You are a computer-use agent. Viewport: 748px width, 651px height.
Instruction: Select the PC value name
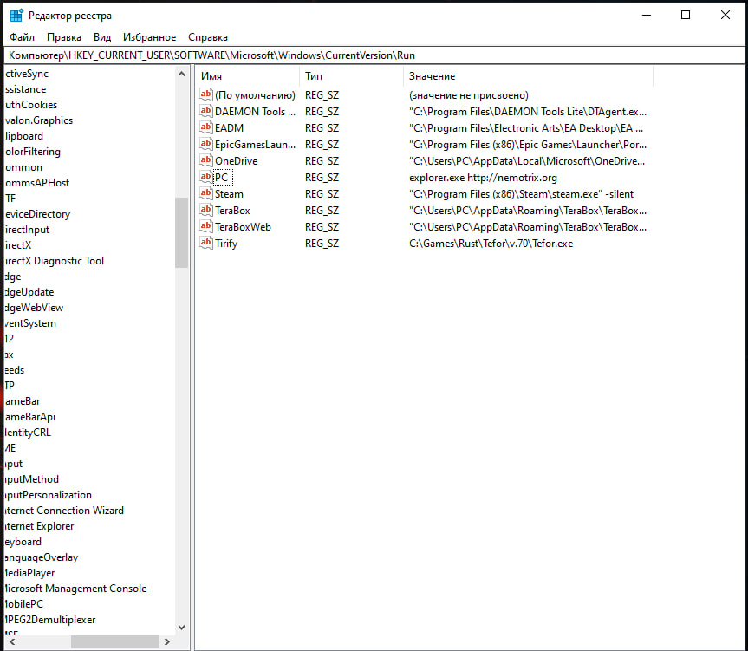[222, 178]
